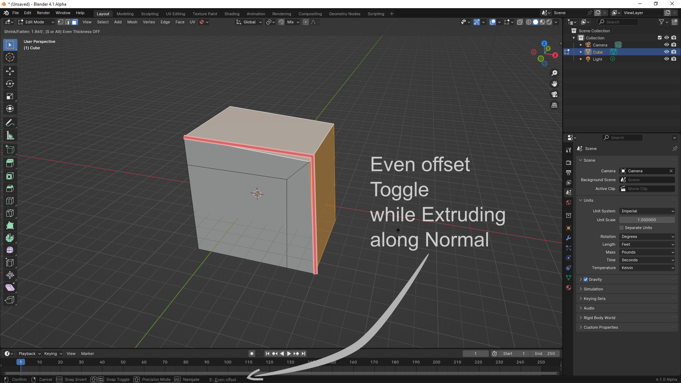
Task: Open the Keying popover in timeline
Action: (x=53, y=354)
